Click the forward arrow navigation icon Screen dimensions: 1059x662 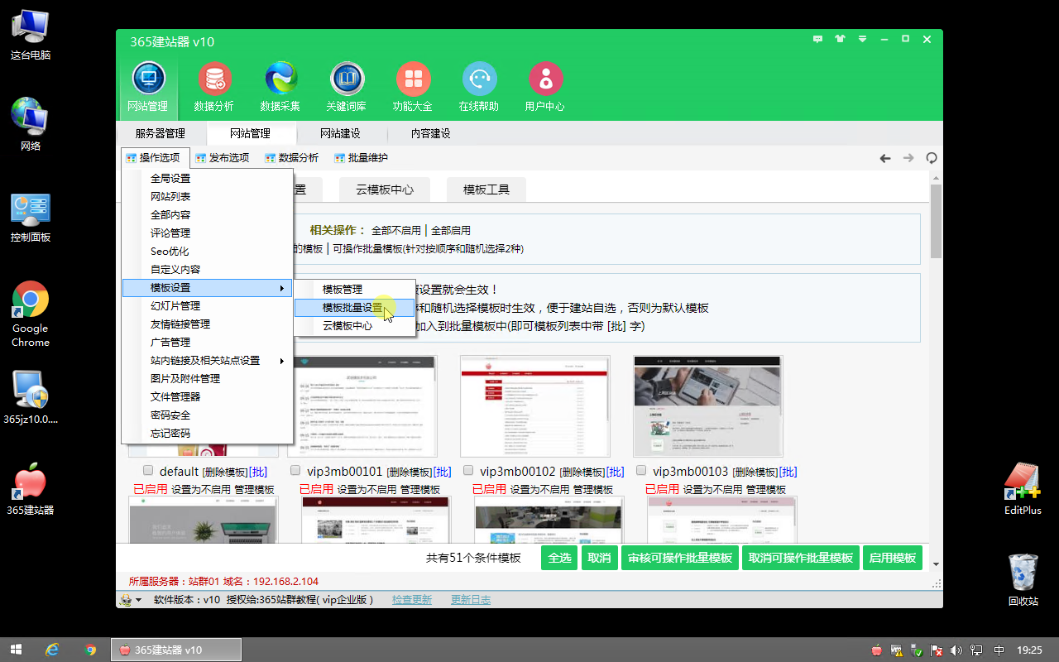[x=908, y=158]
